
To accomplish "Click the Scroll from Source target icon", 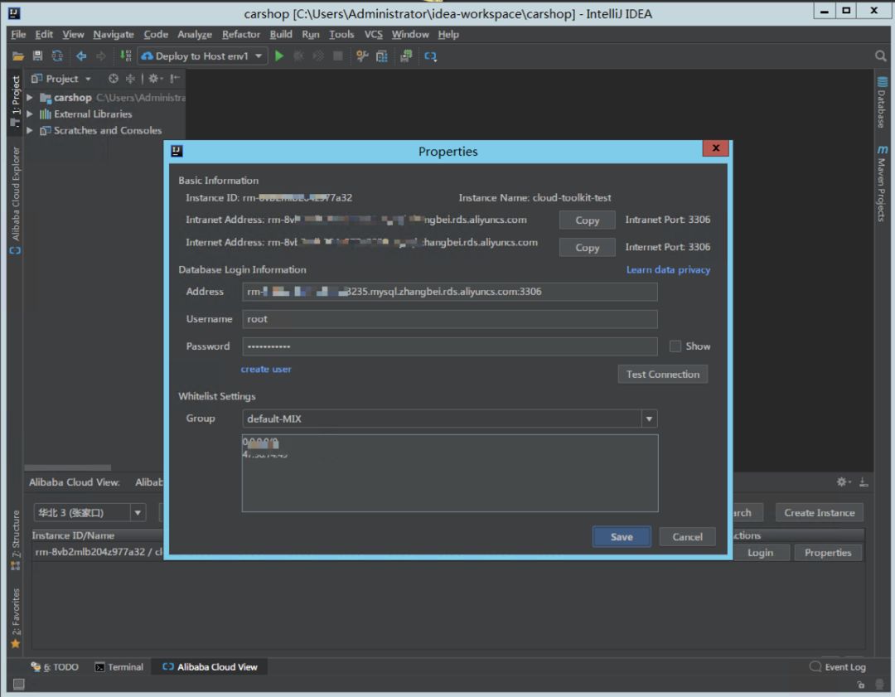I will coord(113,79).
